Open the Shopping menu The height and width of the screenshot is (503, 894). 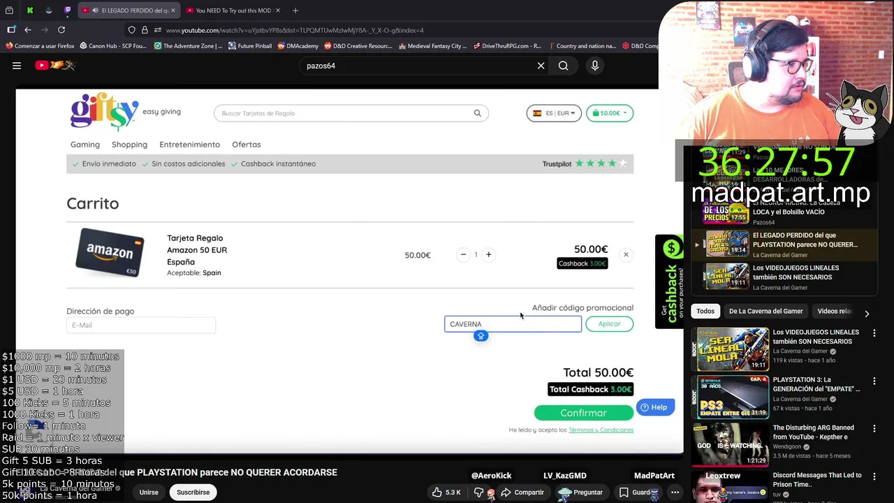pos(129,145)
